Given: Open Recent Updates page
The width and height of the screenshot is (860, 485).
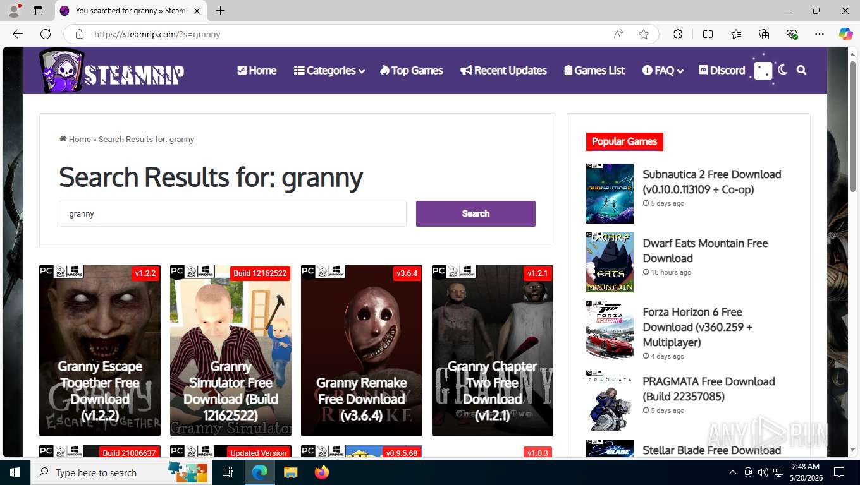Looking at the screenshot, I should [503, 71].
